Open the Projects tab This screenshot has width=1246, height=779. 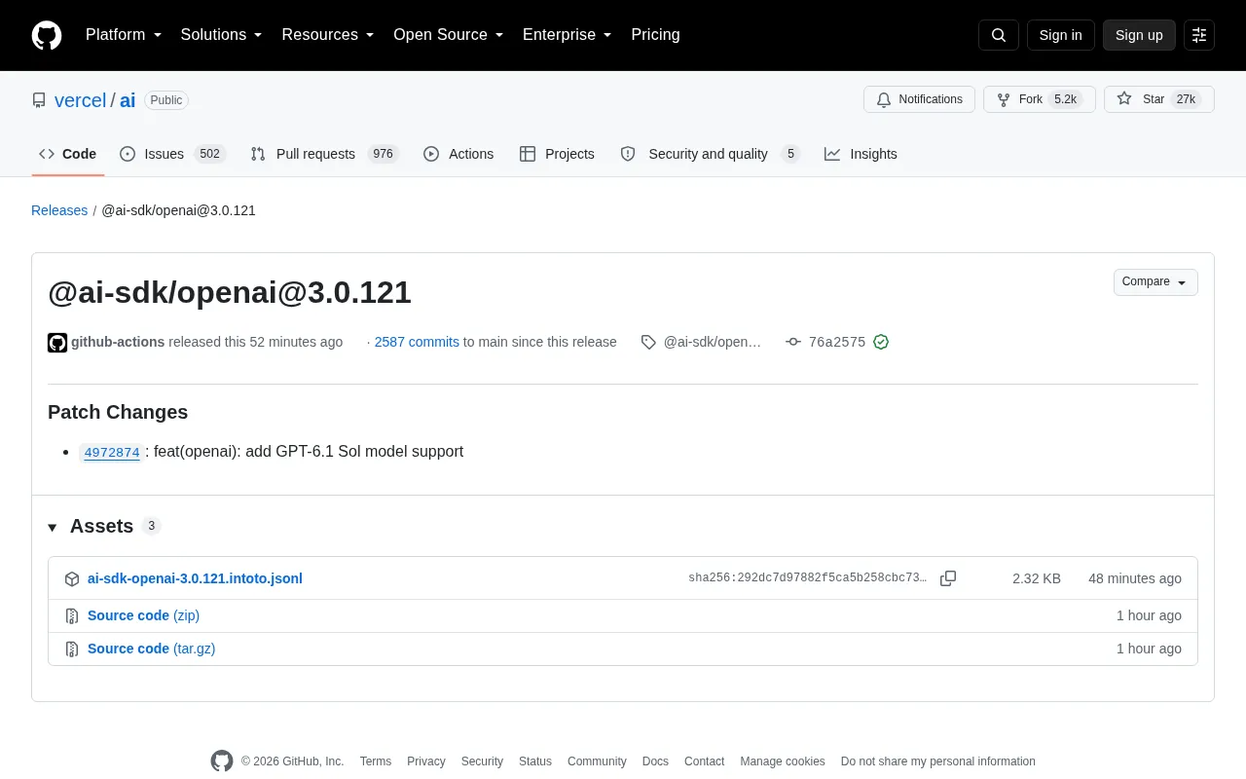pos(557,154)
